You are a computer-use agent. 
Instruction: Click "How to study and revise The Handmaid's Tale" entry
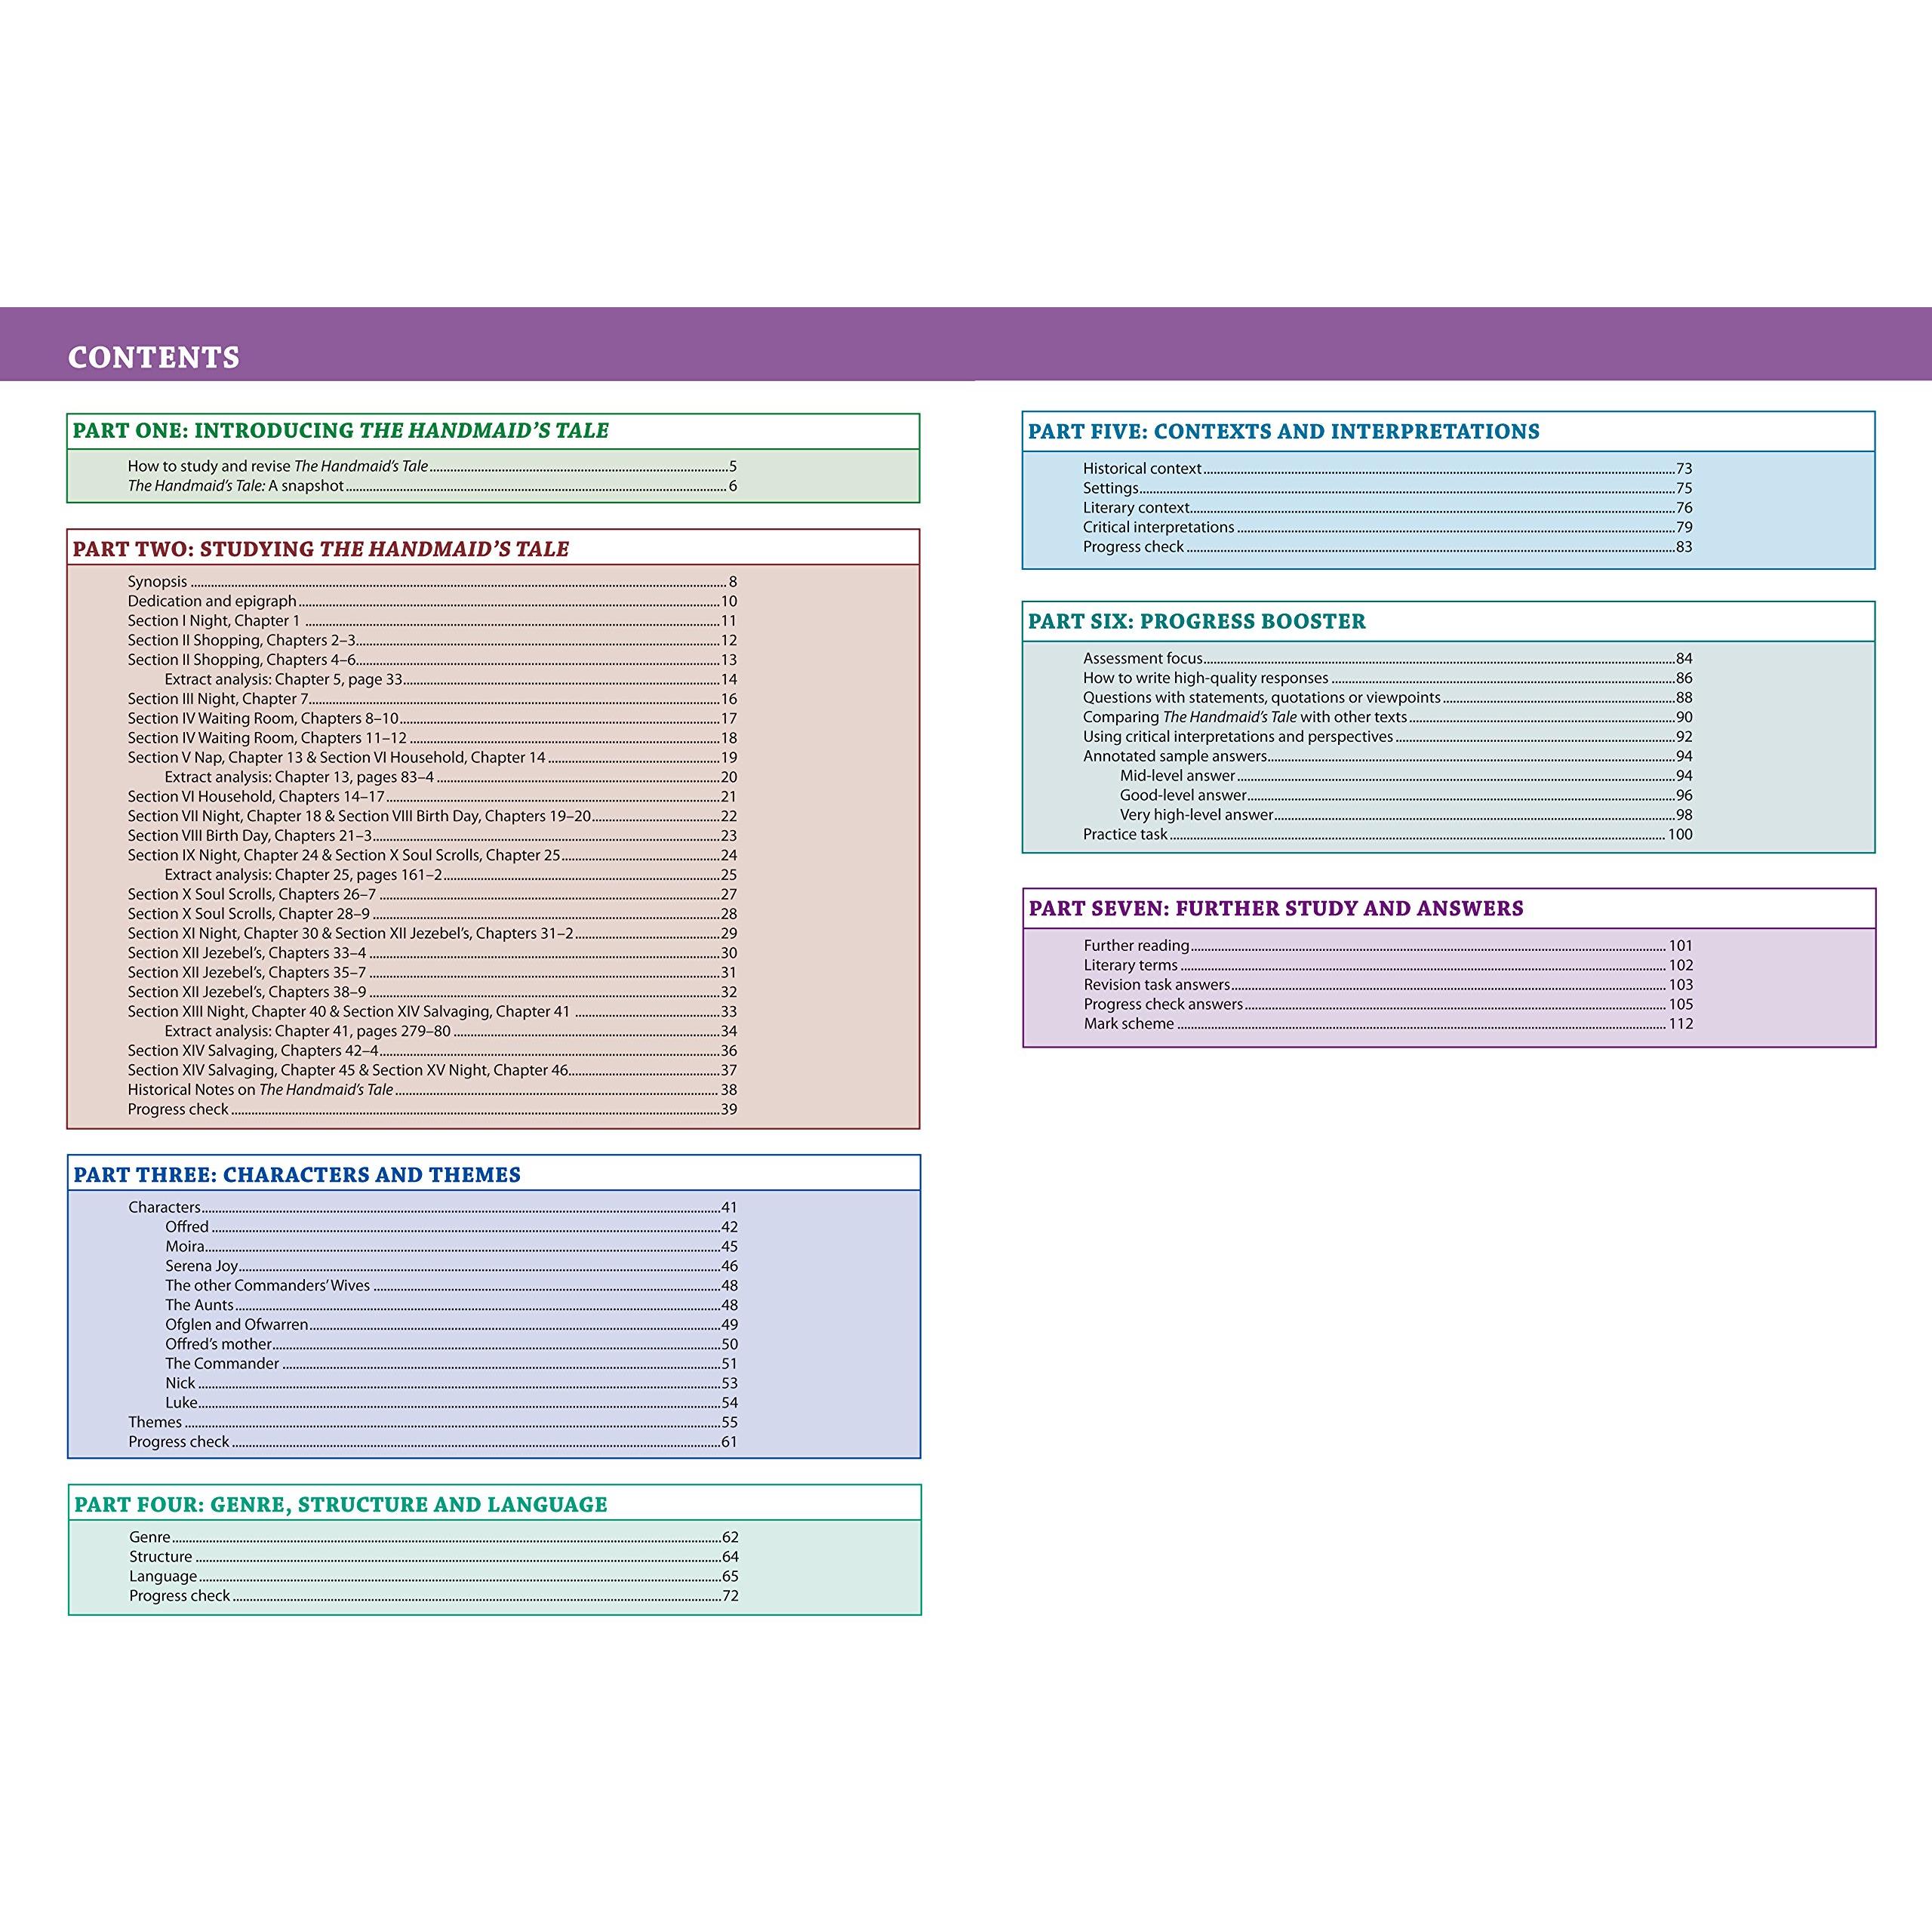coord(432,466)
